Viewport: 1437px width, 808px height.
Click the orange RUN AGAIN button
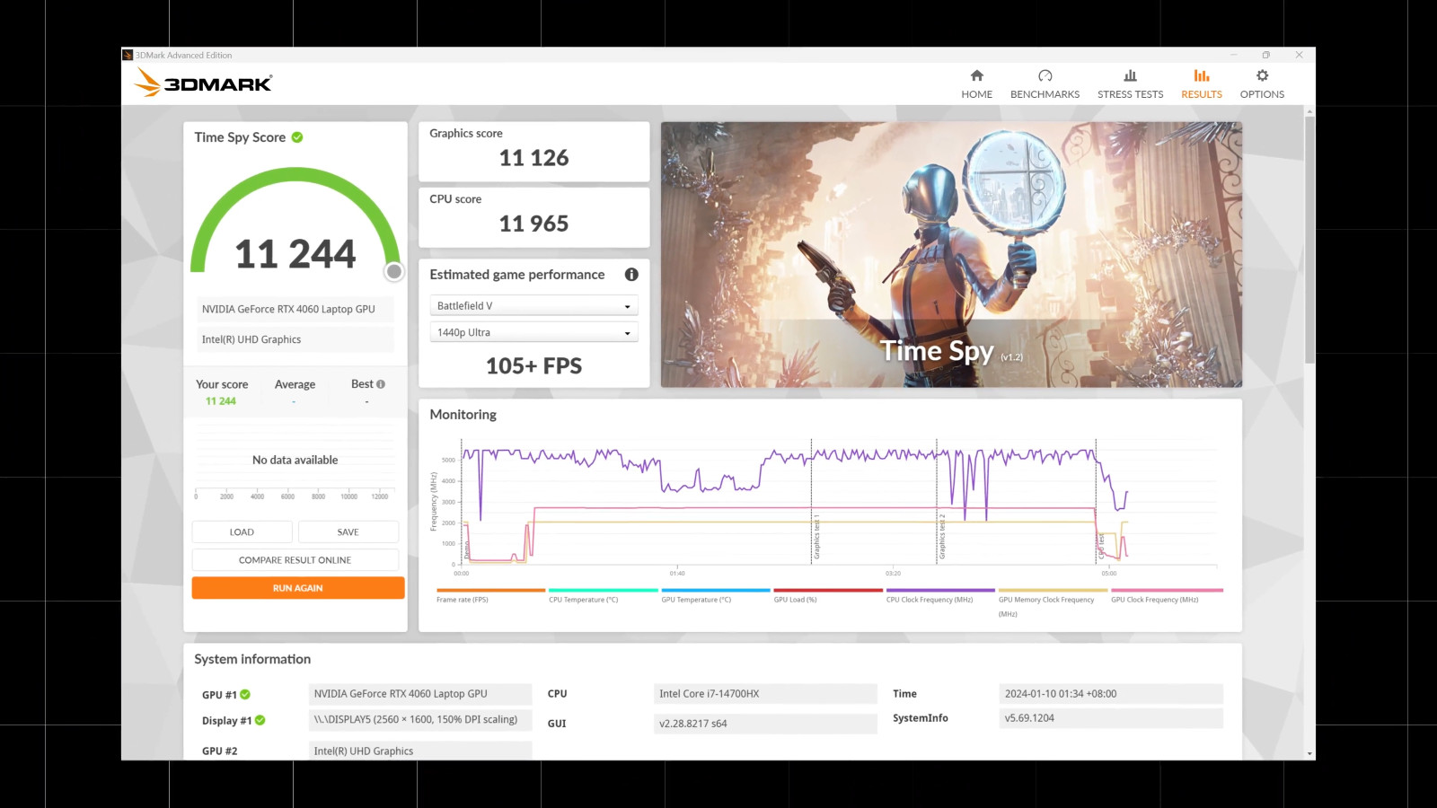point(298,588)
